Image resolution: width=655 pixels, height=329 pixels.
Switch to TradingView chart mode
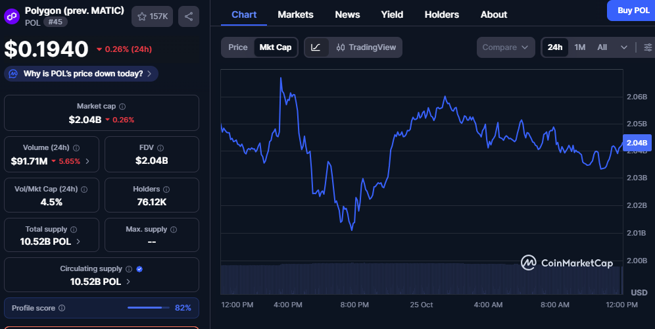click(366, 47)
